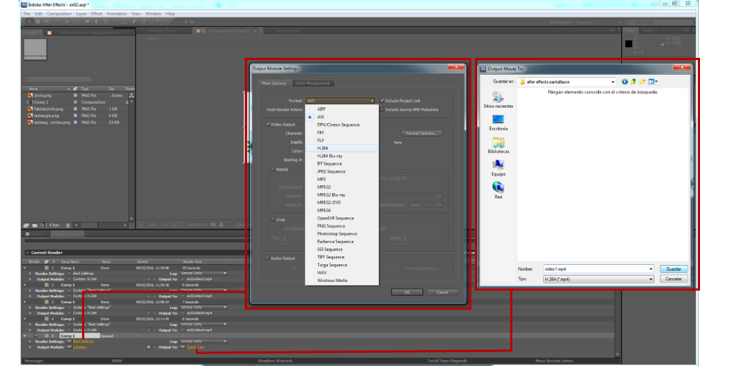This screenshot has width=733, height=366.
Task: Open the File menu
Action: click(x=26, y=14)
